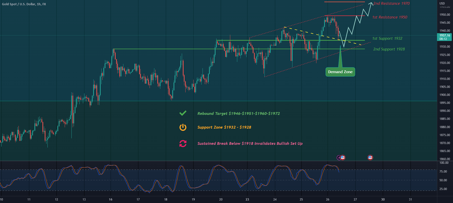Click the 25.00 stochastic scale label
Image resolution: width=453 pixels, height=203 pixels.
443,189
